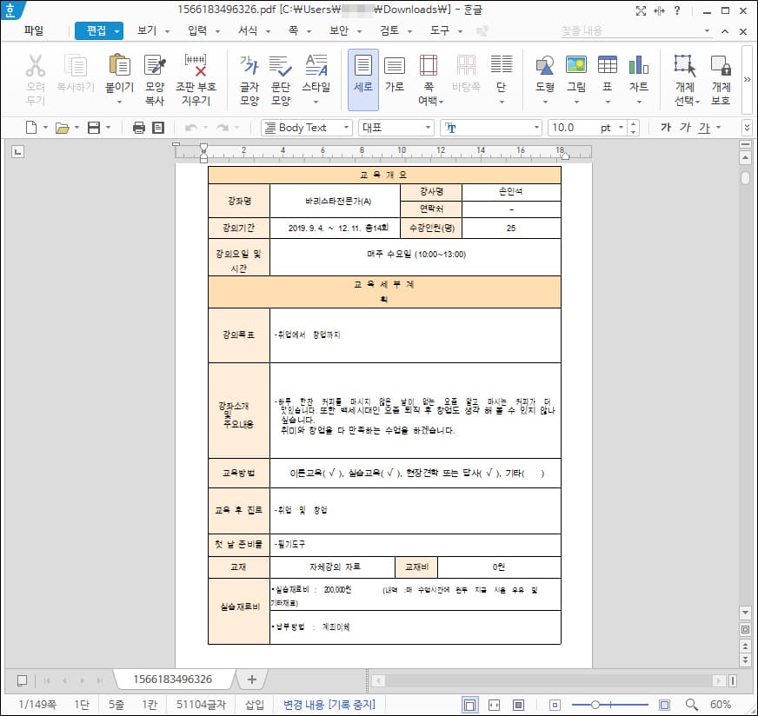Click the Style (스타일) icon
This screenshot has height=716, width=758.
(316, 66)
